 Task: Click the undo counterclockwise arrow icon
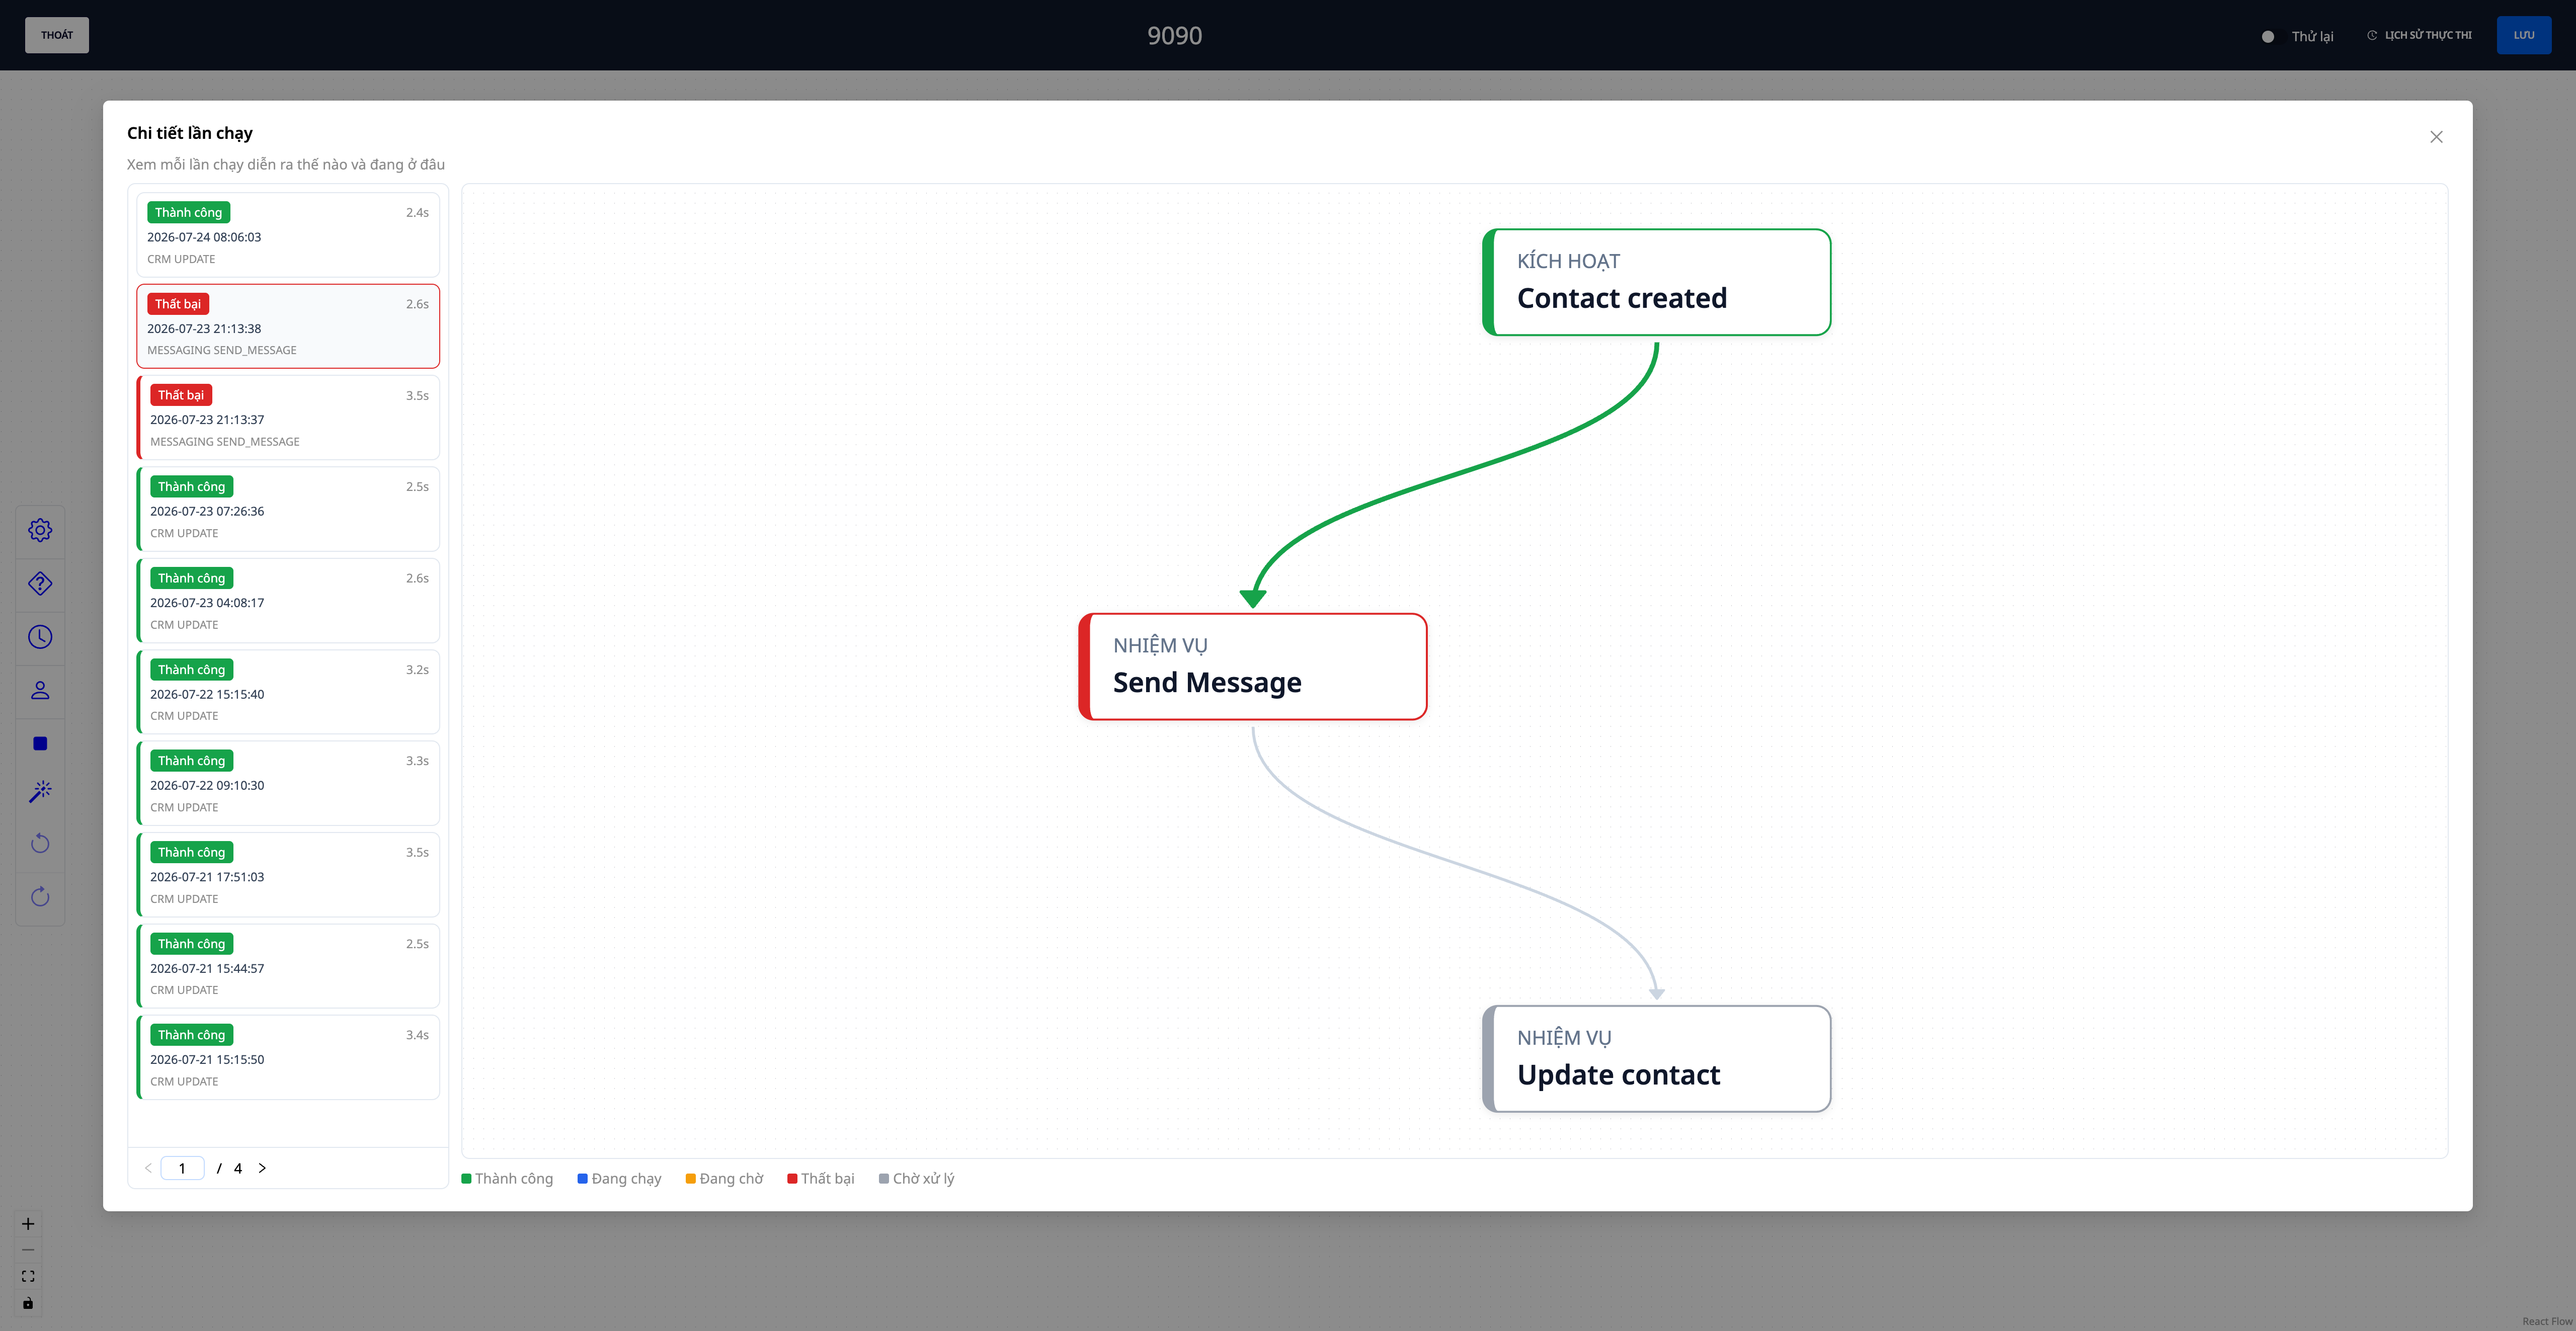(40, 843)
